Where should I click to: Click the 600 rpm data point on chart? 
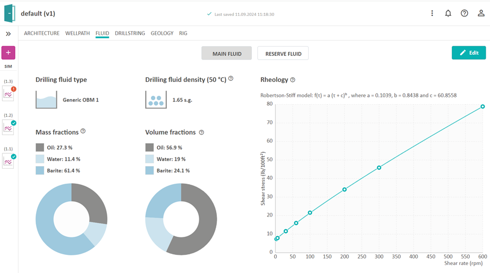483,106
